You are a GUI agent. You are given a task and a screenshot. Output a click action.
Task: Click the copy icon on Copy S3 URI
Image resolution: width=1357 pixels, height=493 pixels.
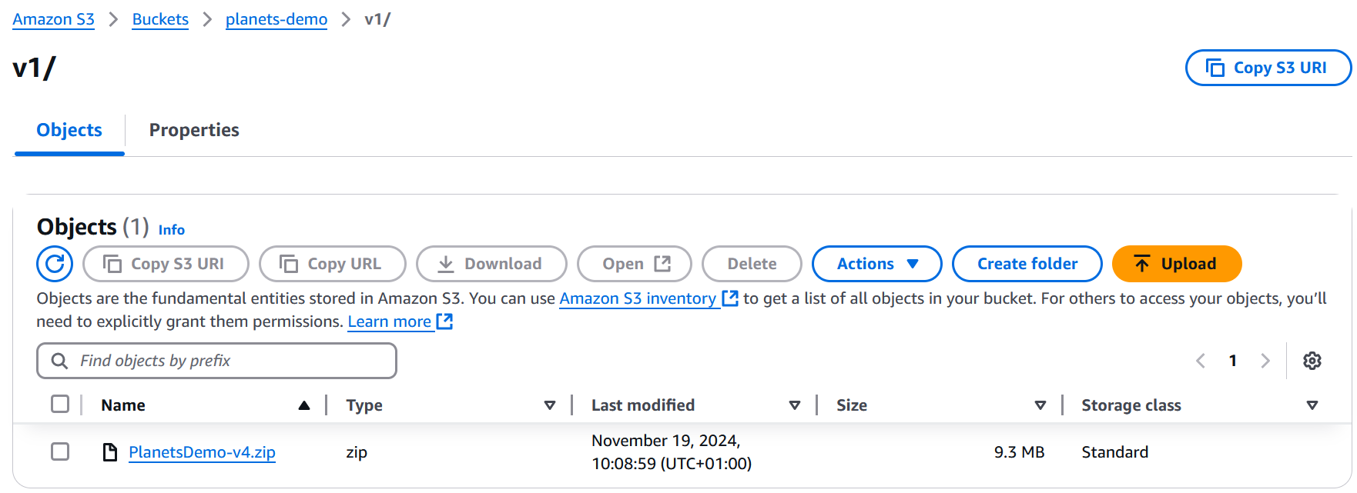[112, 263]
